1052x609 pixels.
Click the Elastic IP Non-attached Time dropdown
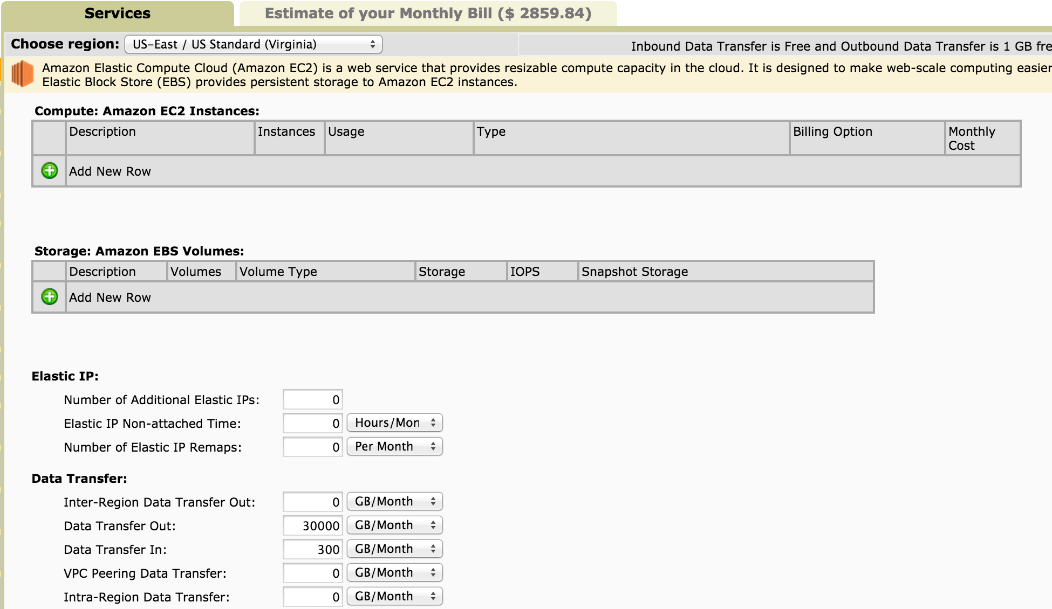coord(393,422)
